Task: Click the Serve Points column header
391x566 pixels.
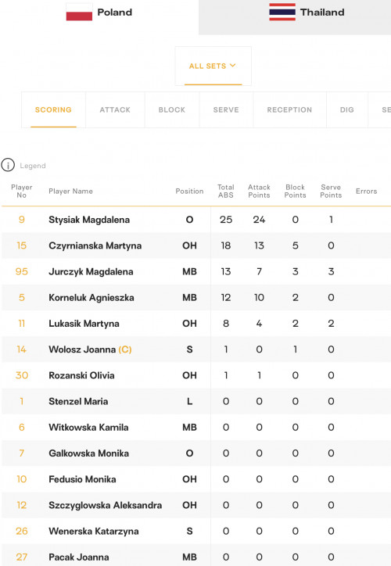Action: coord(331,192)
